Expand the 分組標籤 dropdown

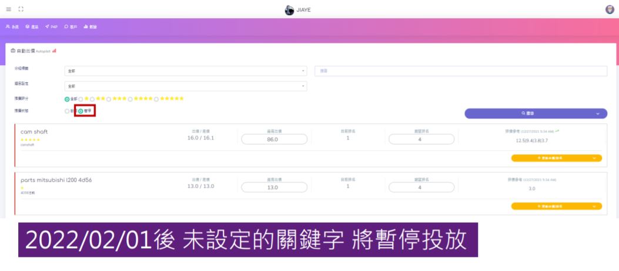click(185, 71)
